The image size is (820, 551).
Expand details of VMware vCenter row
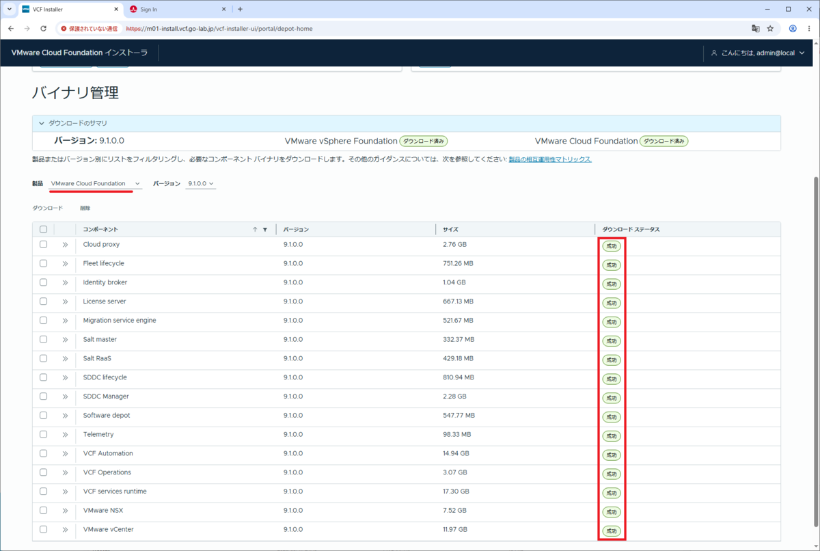[x=65, y=530]
